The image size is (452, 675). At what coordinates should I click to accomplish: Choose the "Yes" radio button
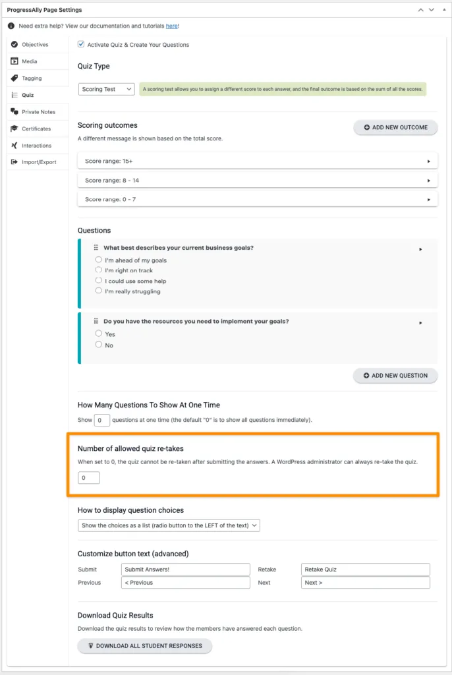tap(99, 334)
